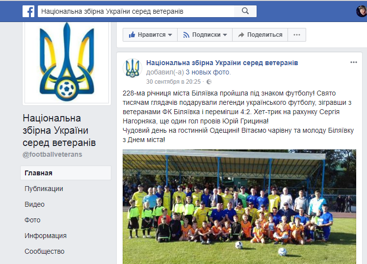Open the page's large trident profile picture

(x=67, y=63)
